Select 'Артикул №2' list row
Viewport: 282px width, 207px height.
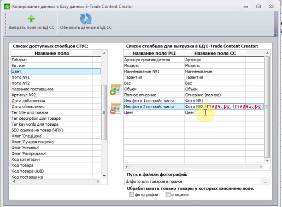pos(56,95)
